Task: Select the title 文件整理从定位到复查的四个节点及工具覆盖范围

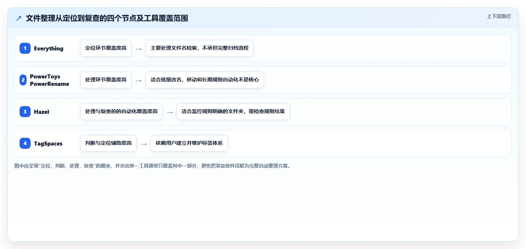Action: [x=107, y=18]
